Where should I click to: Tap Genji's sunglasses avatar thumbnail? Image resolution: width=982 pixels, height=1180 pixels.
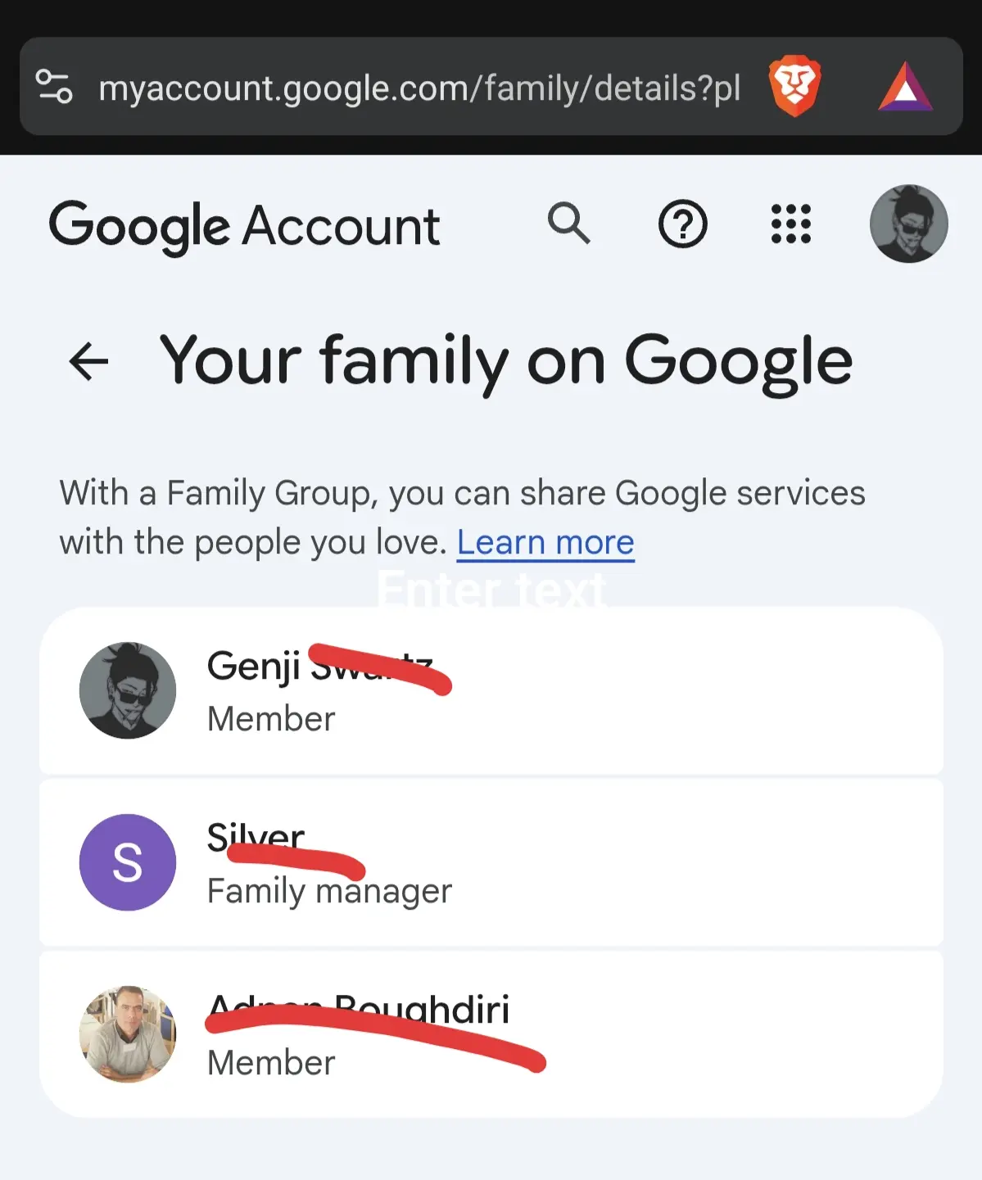pos(128,690)
